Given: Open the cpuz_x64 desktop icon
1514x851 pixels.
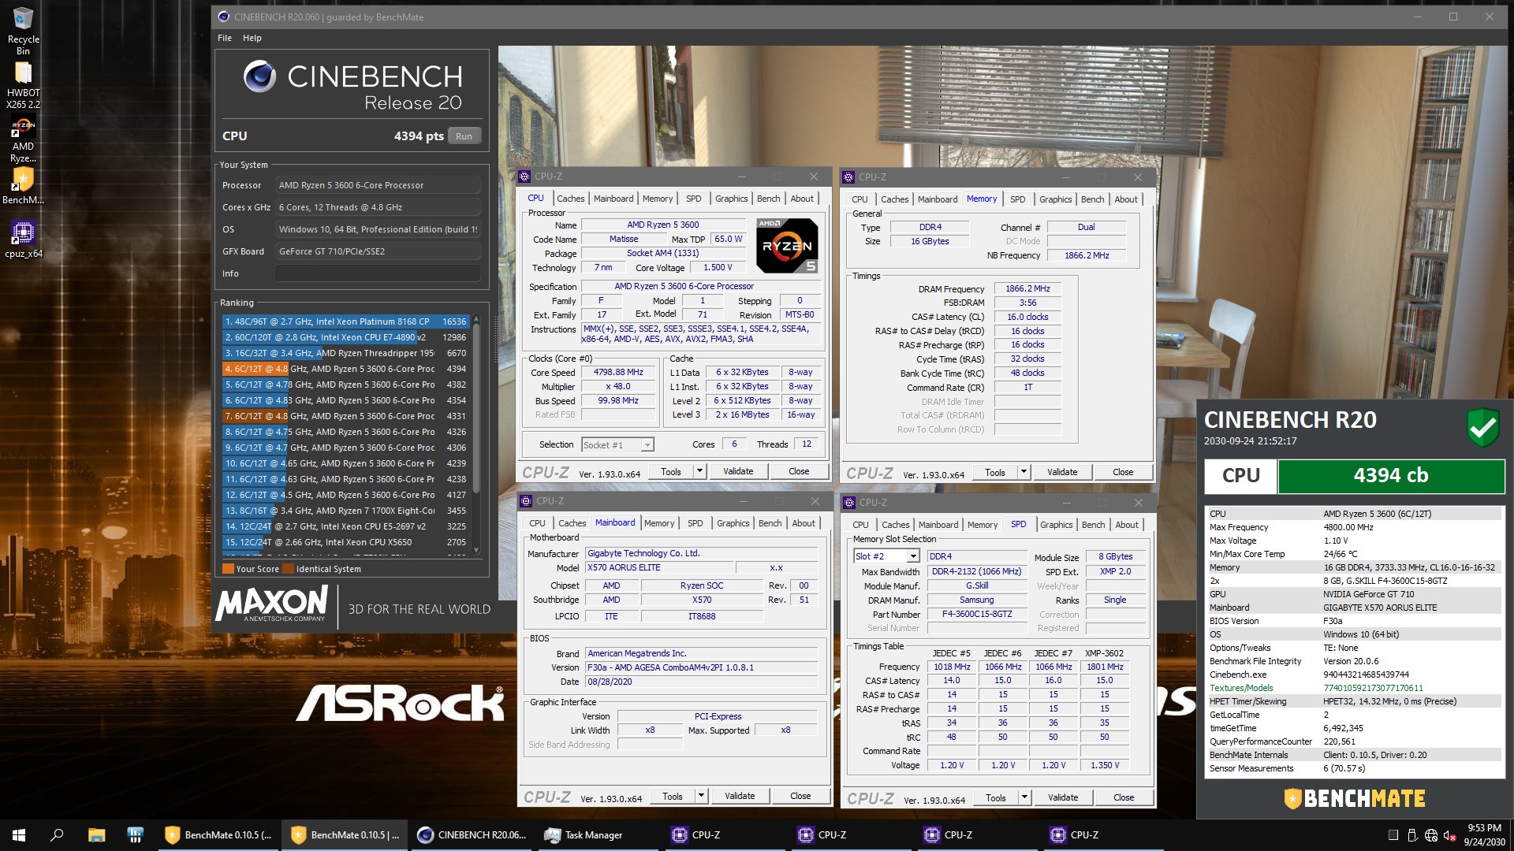Looking at the screenshot, I should 23,239.
